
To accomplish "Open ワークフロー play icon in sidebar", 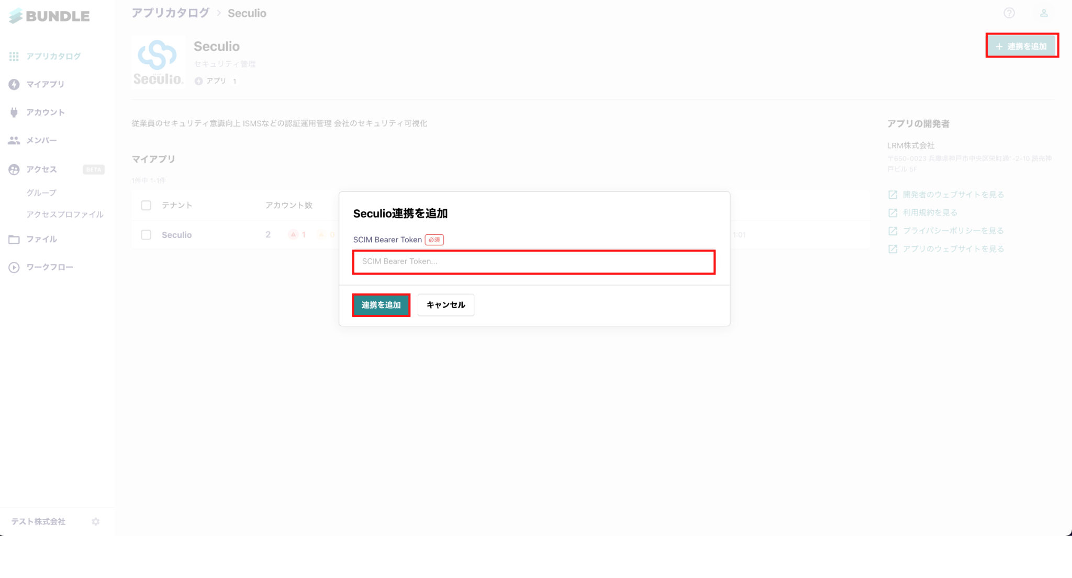I will point(14,267).
